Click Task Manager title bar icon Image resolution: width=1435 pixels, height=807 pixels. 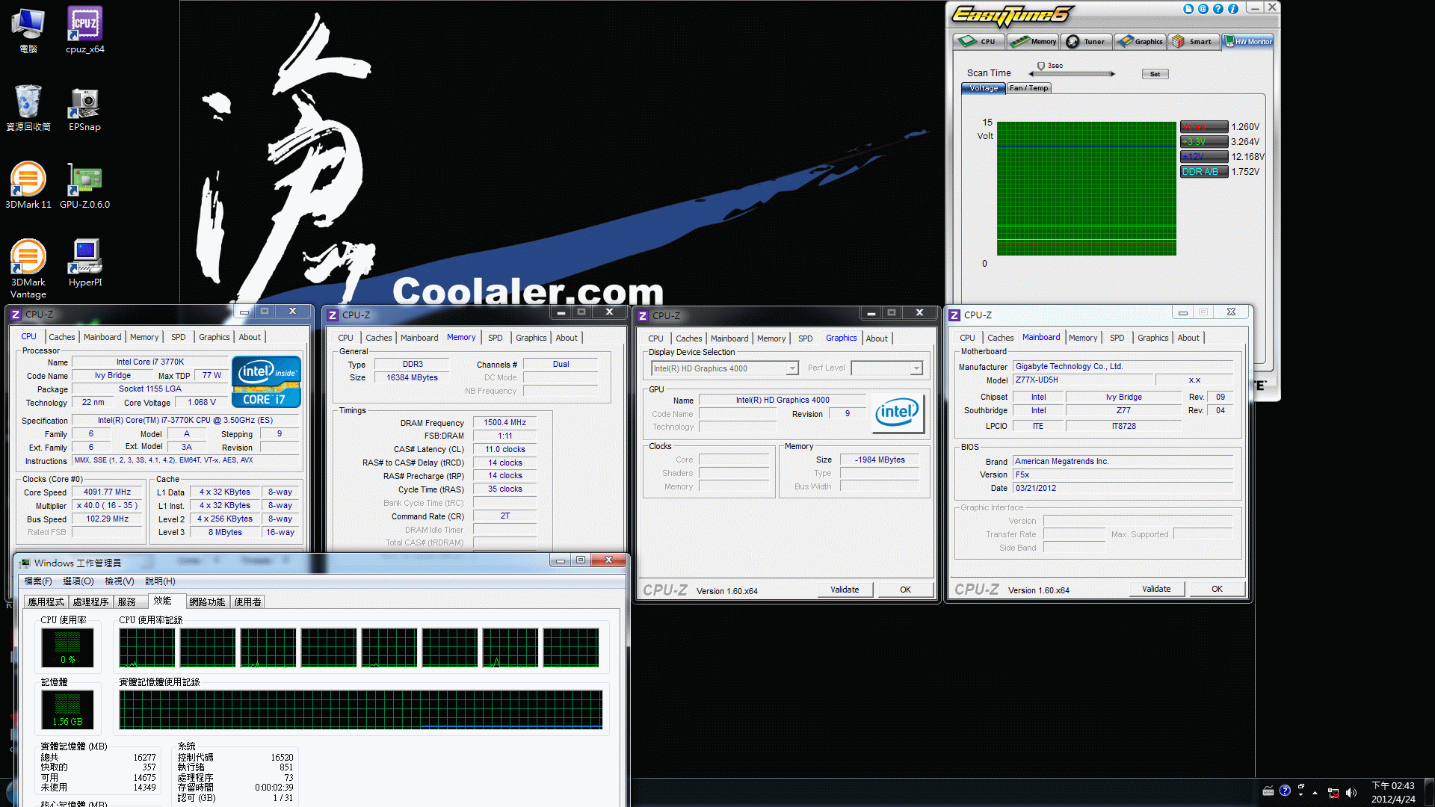pyautogui.click(x=25, y=563)
